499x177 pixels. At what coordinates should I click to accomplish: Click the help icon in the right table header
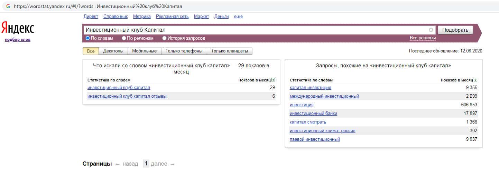(x=476, y=80)
